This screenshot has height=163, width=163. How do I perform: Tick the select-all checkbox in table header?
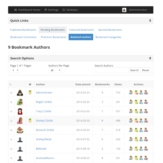pos(11,84)
